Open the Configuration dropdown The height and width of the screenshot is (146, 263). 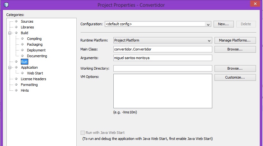(208, 24)
